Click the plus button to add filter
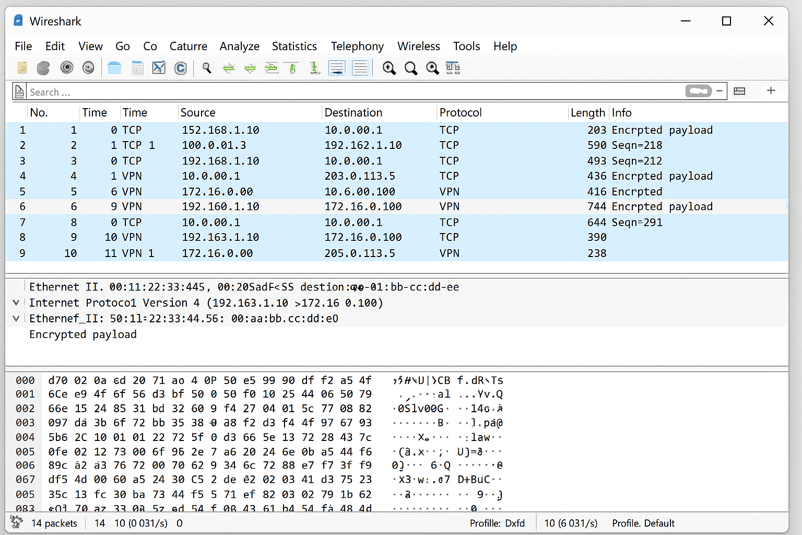802x535 pixels. click(x=771, y=90)
